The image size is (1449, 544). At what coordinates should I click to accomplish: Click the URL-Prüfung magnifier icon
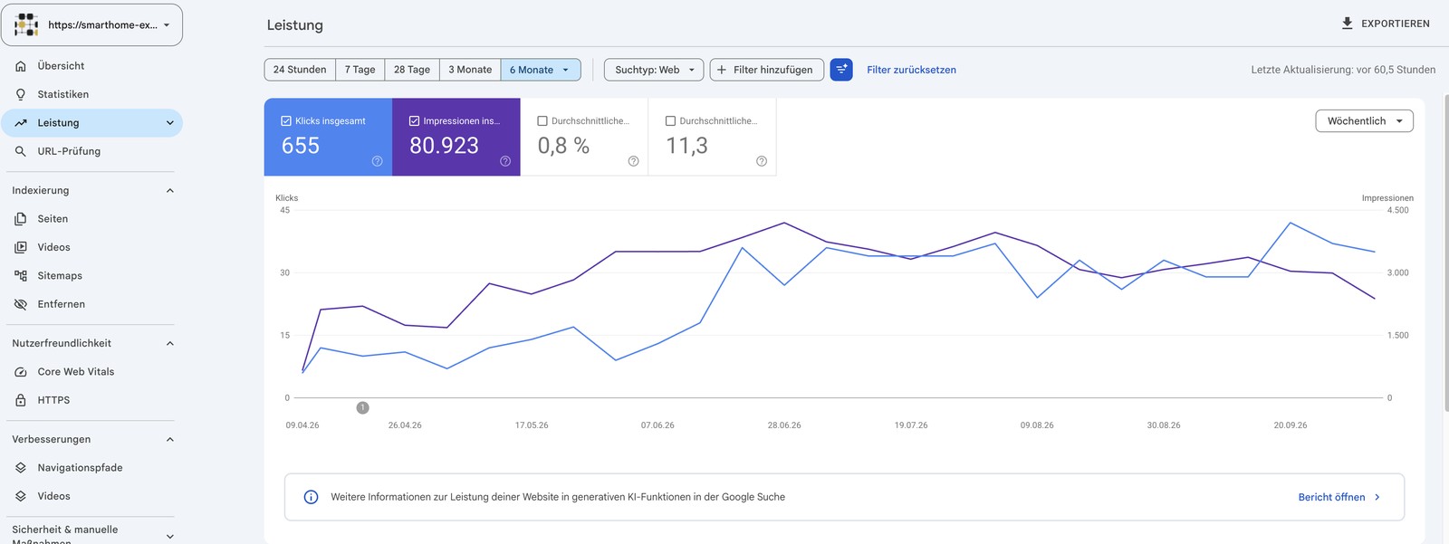point(21,151)
